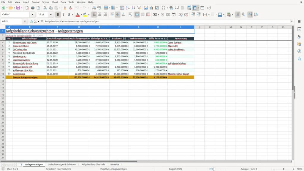The height and width of the screenshot is (171, 304).
Task: Click the Save document icon
Action: pyautogui.click(x=18, y=8)
